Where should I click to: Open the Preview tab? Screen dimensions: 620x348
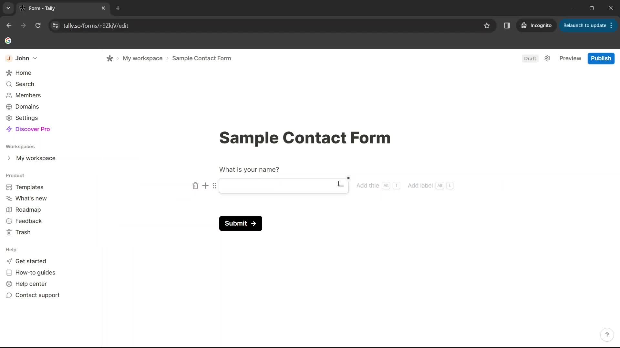click(570, 58)
